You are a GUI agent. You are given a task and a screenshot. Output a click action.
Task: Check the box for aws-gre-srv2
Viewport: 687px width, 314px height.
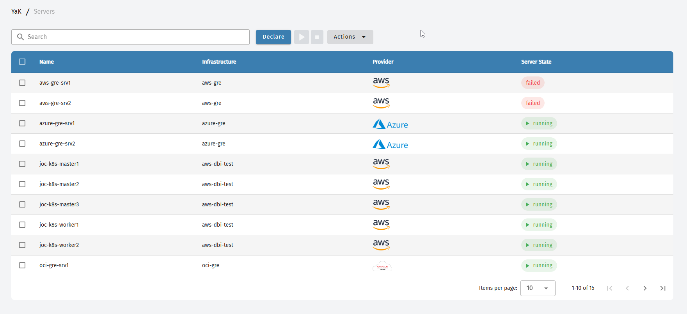[x=22, y=103]
